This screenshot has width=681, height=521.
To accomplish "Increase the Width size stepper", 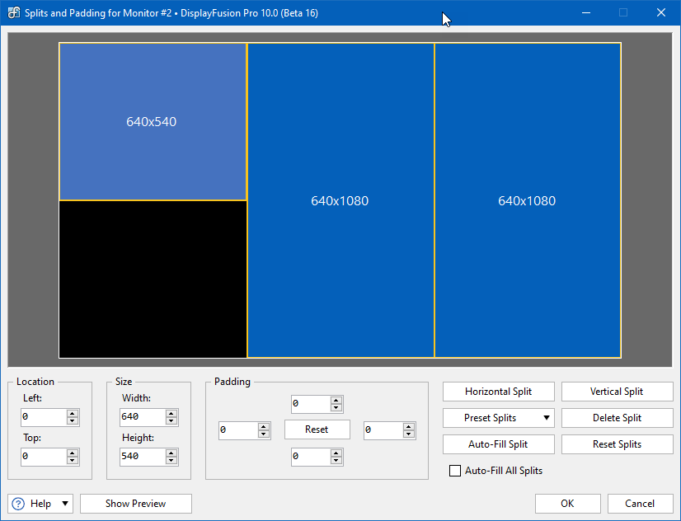I will (171, 414).
